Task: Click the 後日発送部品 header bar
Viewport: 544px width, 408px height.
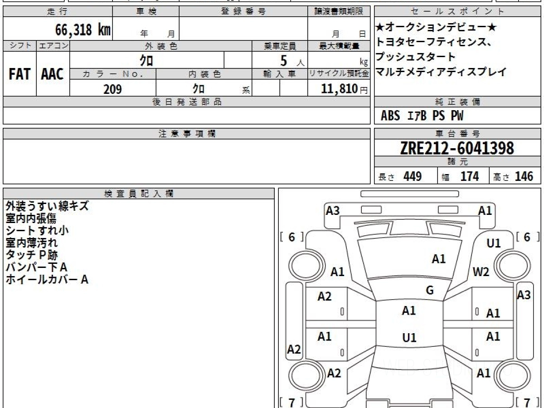Action: (x=187, y=102)
